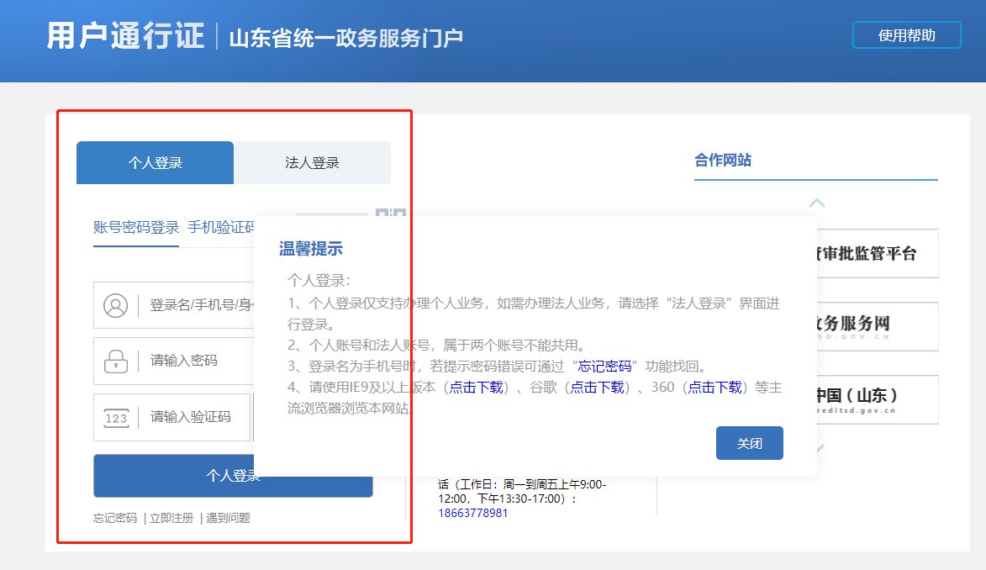Close the 温馨提示 dialog with 关闭
Screen dimensions: 986x570
point(749,443)
